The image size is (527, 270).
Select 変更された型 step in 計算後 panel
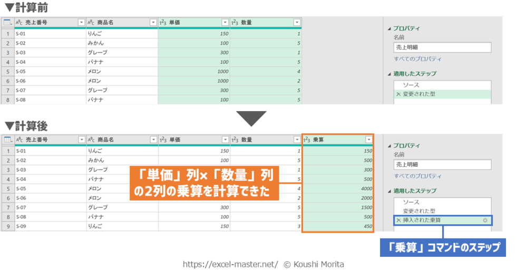click(x=419, y=211)
